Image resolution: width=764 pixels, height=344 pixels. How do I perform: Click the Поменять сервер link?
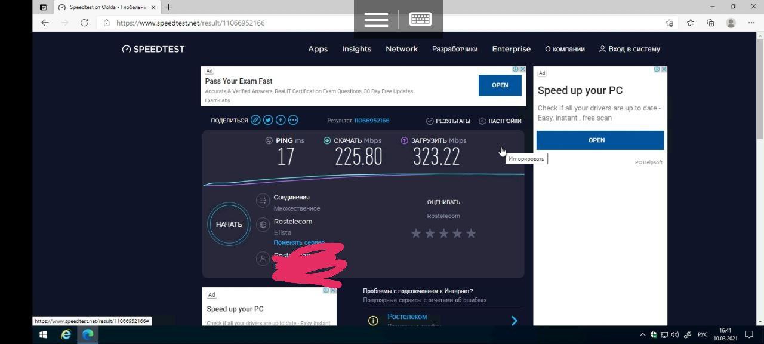tap(299, 242)
